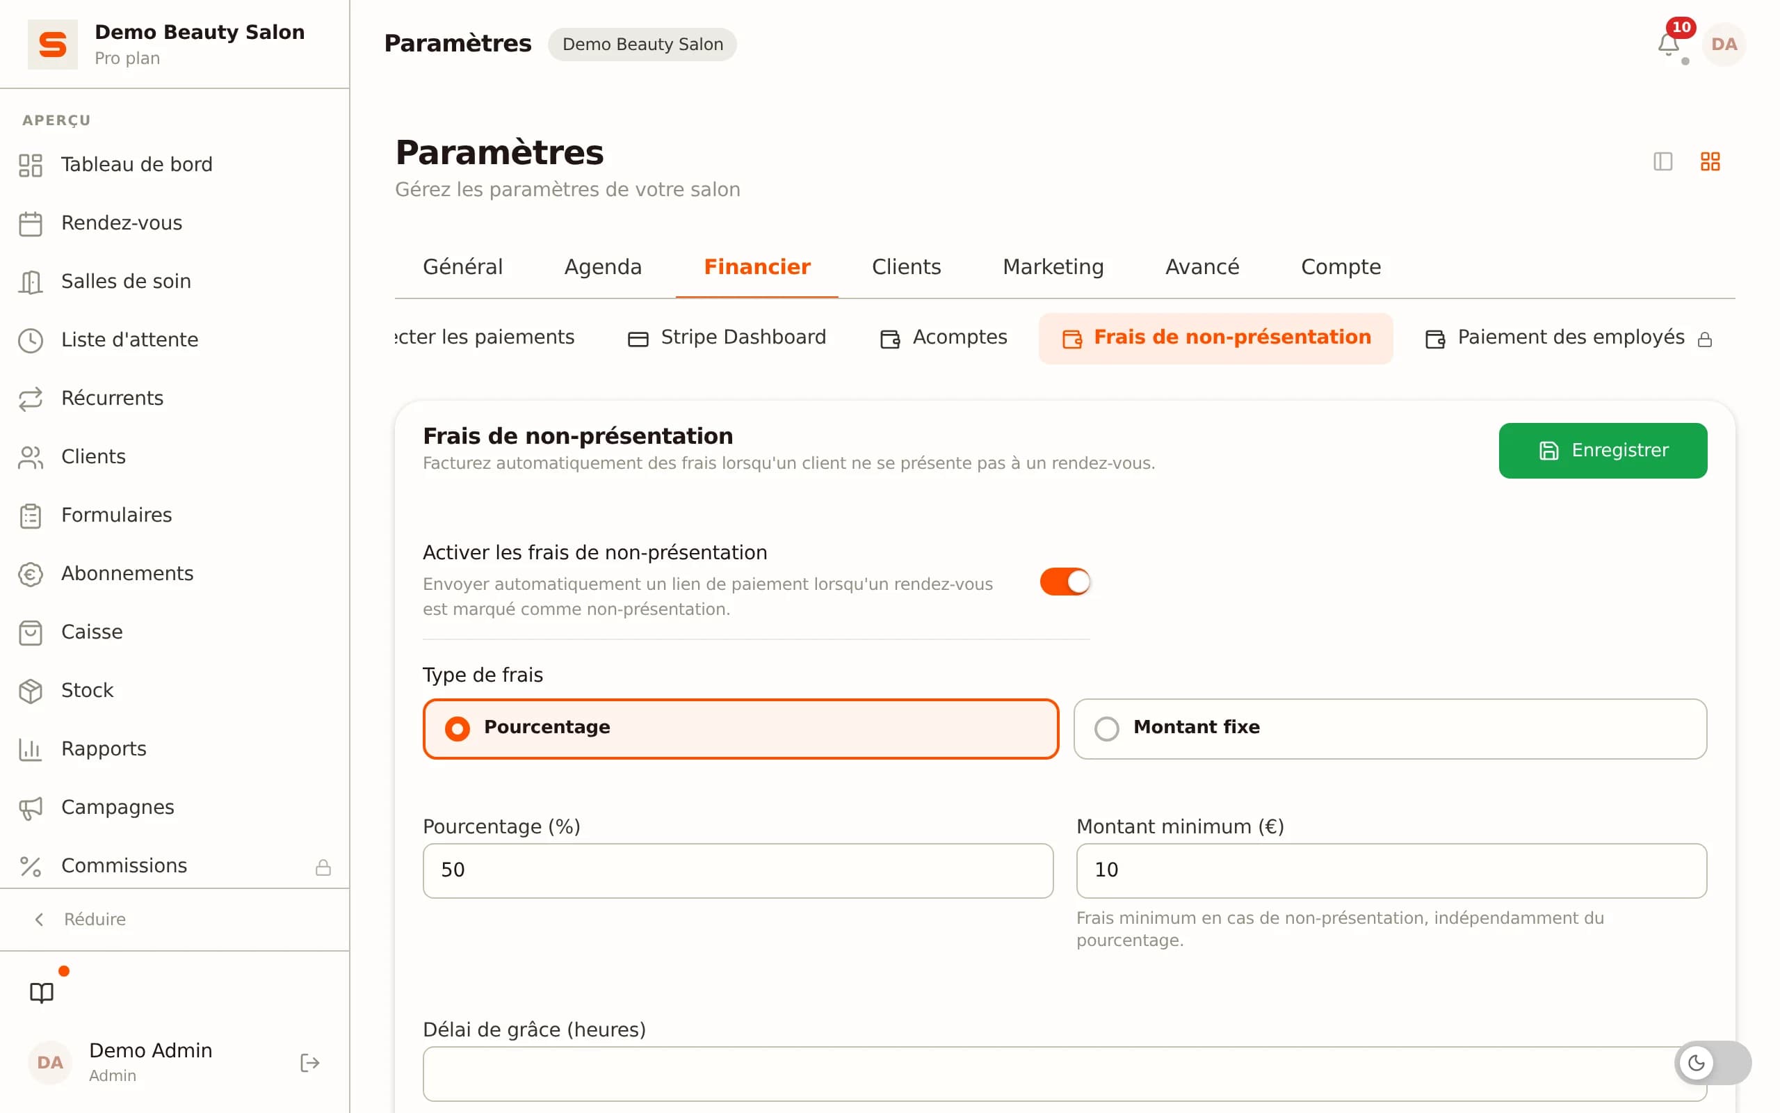The width and height of the screenshot is (1780, 1113).
Task: Click the Acomptes wallet icon
Action: 890,339
